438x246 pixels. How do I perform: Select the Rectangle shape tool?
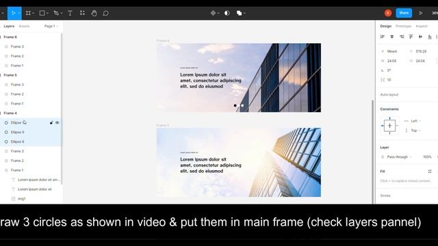[42, 13]
